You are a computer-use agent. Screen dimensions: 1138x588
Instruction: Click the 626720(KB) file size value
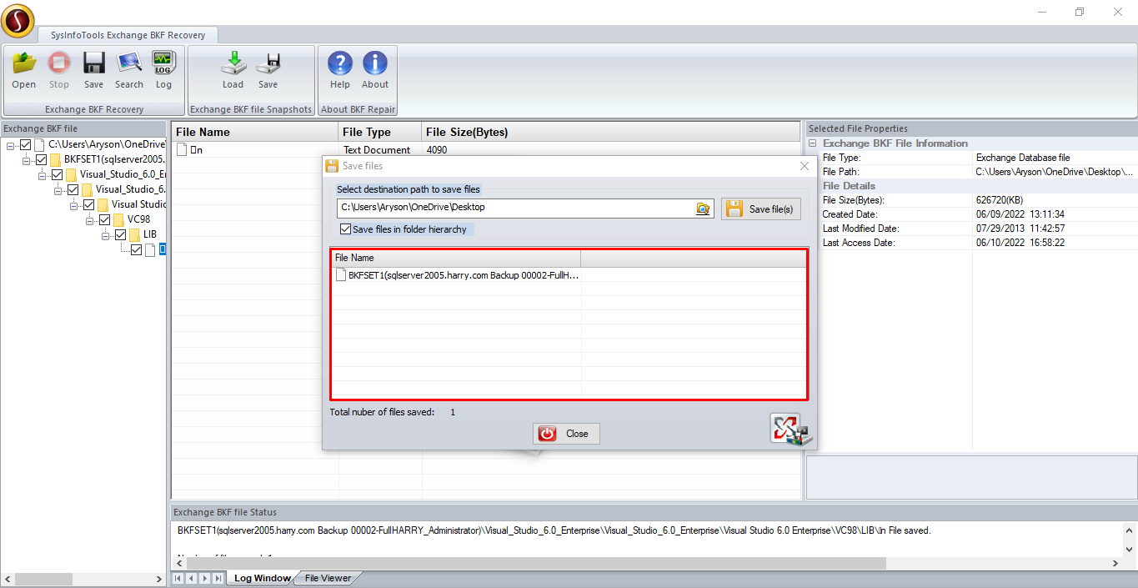[x=1000, y=200]
